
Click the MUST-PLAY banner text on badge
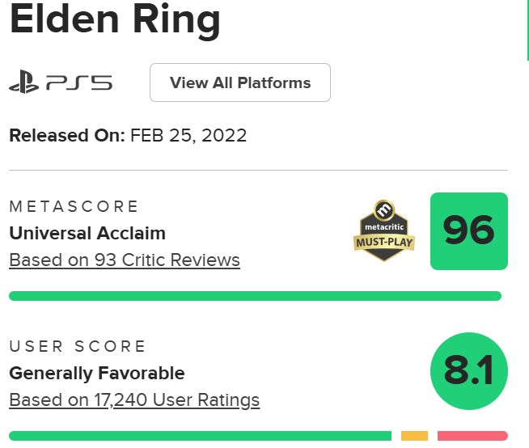coord(385,242)
